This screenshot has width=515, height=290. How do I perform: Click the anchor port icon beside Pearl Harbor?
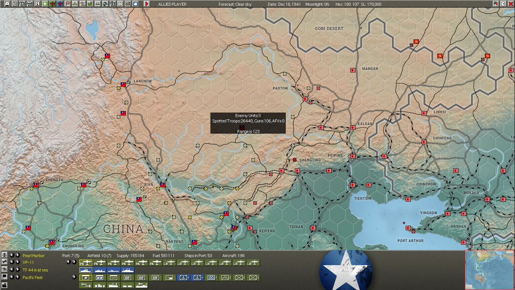[4, 255]
